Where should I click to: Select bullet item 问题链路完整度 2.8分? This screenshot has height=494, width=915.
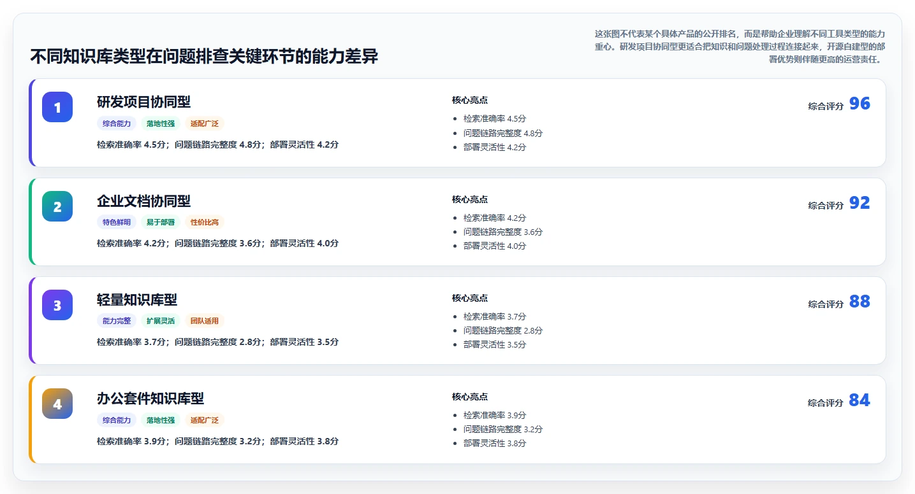coord(503,330)
